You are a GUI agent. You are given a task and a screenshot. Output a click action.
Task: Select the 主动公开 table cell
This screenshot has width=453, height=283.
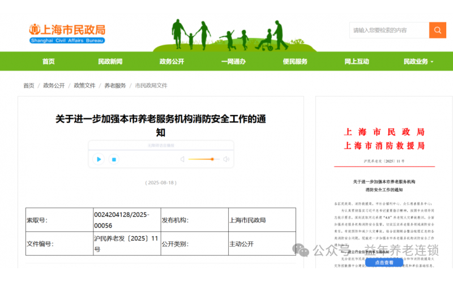pyautogui.click(x=262, y=244)
